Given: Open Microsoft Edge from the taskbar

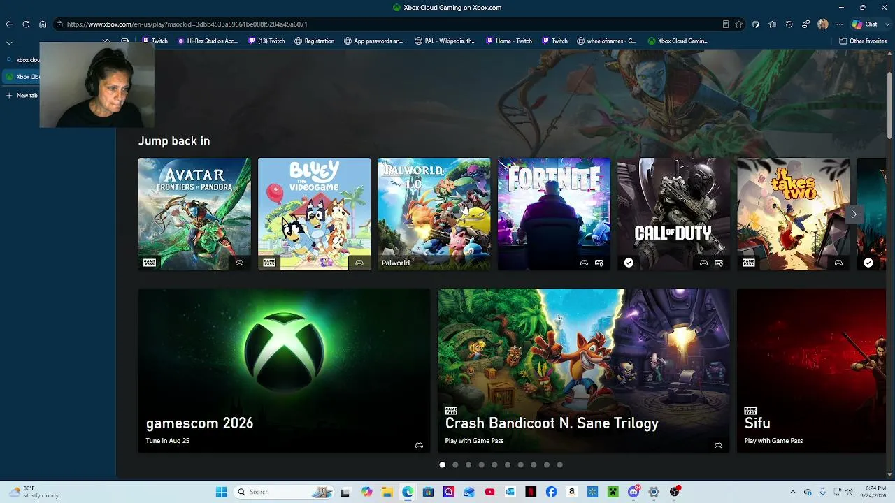Looking at the screenshot, I should pyautogui.click(x=408, y=492).
